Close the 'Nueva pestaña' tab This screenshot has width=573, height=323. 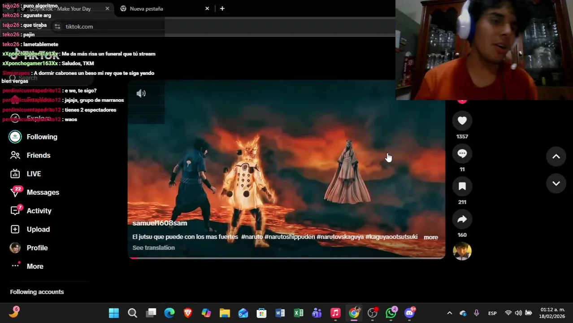tap(207, 9)
